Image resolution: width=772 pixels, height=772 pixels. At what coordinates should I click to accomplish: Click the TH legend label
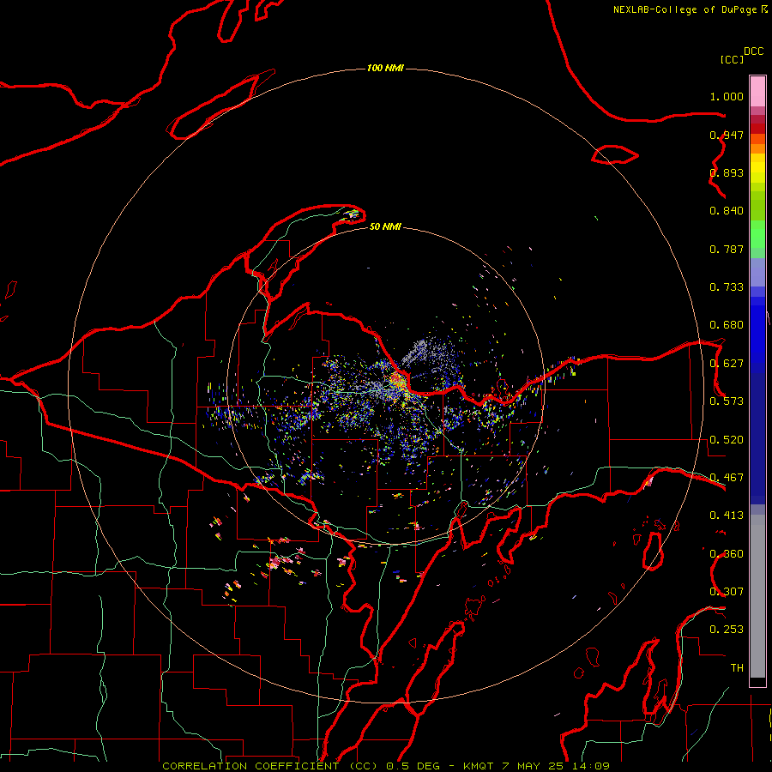click(737, 668)
